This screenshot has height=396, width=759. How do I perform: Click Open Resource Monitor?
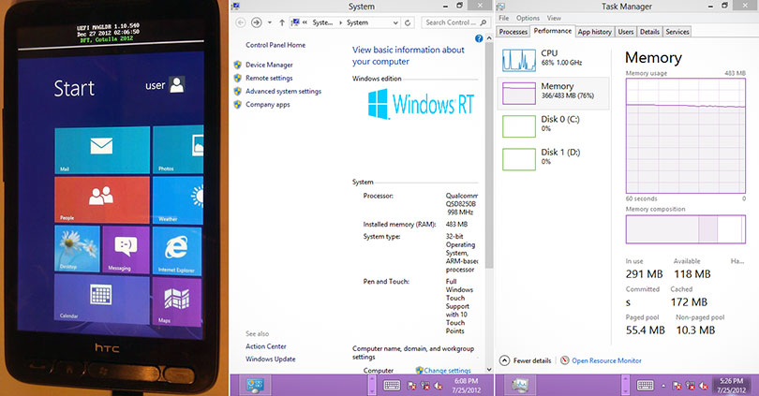tap(605, 360)
